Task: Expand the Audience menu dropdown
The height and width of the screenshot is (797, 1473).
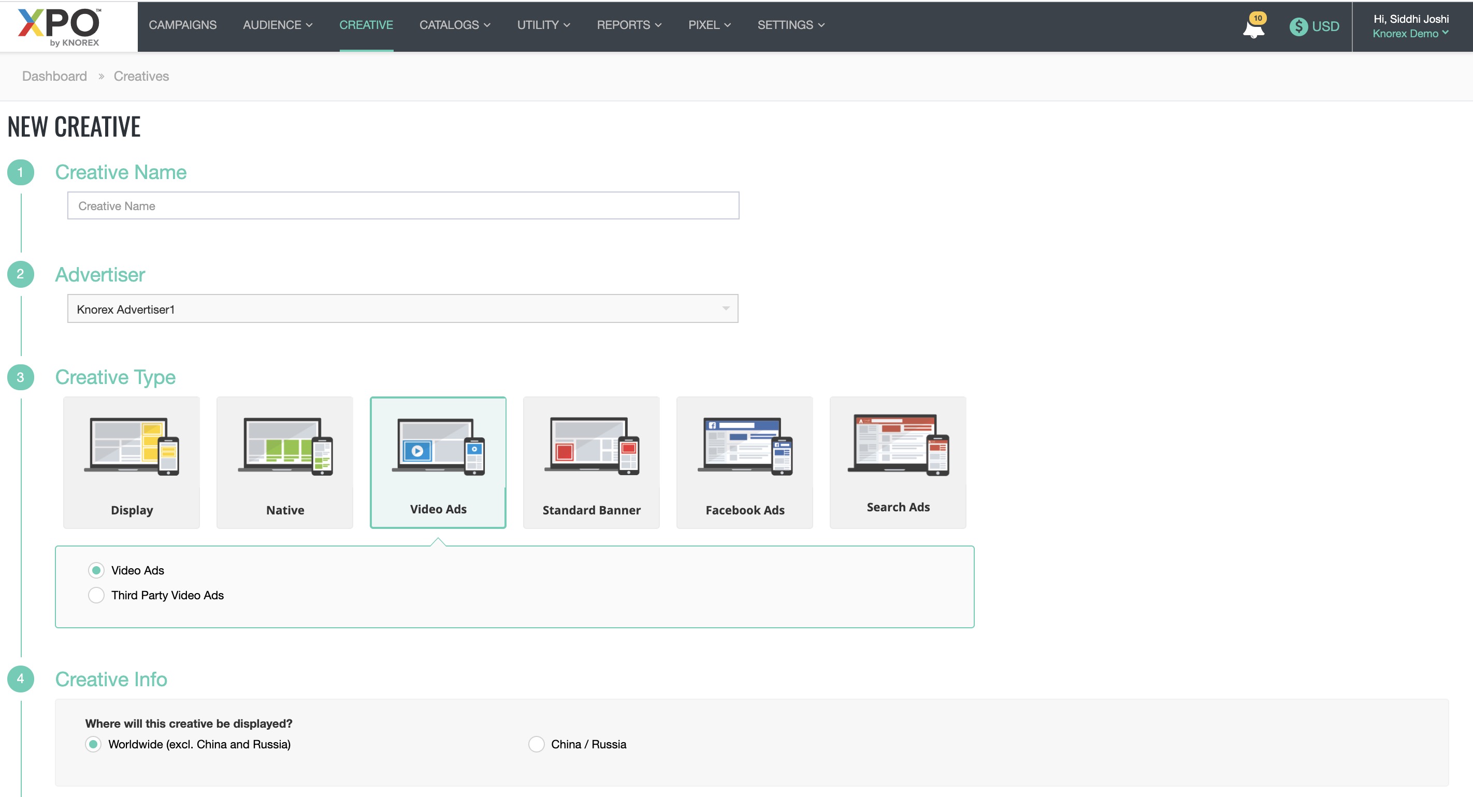Action: pyautogui.click(x=277, y=25)
